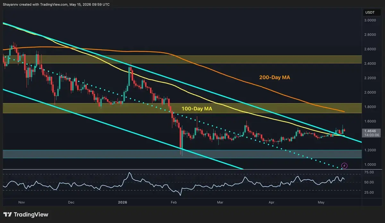The image size is (385, 223).
Task: Click the countdown timer 14:00:06
Action: [x=372, y=135]
